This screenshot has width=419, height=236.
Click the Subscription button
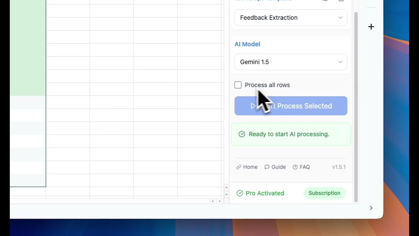pyautogui.click(x=324, y=193)
